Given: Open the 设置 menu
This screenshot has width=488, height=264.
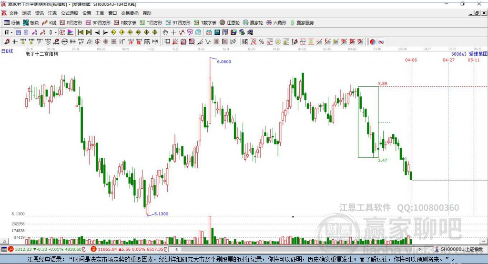Looking at the screenshot, I should [87, 13].
